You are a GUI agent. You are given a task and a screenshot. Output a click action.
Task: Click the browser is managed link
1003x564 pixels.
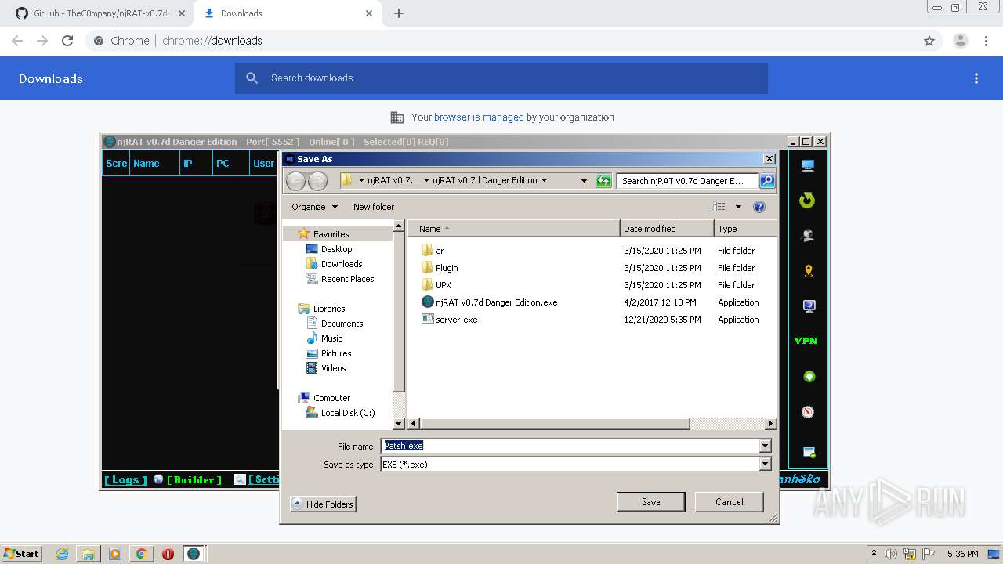(479, 117)
